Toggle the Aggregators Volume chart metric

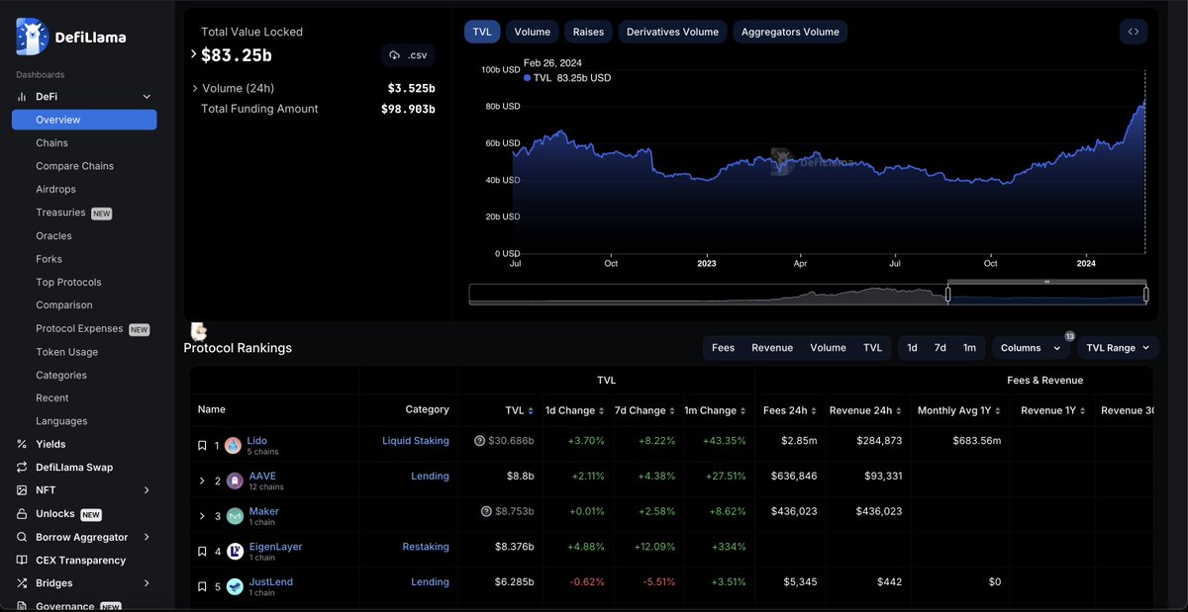tap(791, 32)
